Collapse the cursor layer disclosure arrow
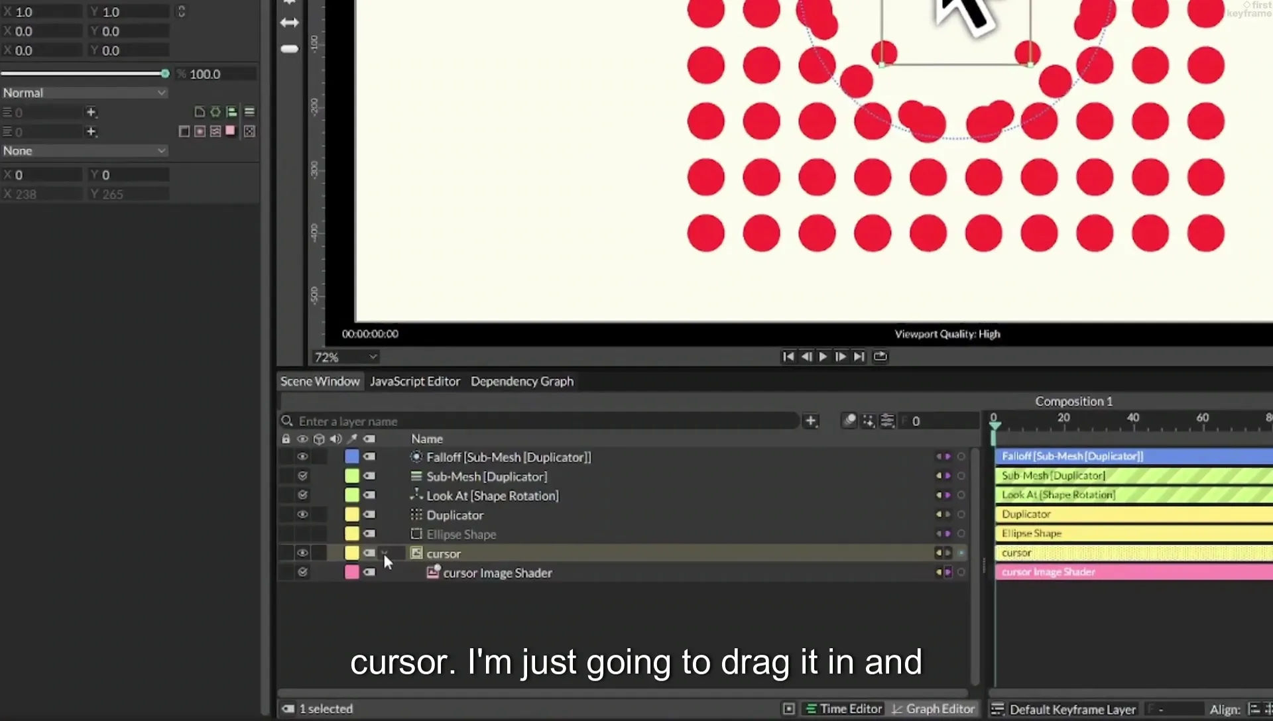This screenshot has width=1273, height=721. 385,553
